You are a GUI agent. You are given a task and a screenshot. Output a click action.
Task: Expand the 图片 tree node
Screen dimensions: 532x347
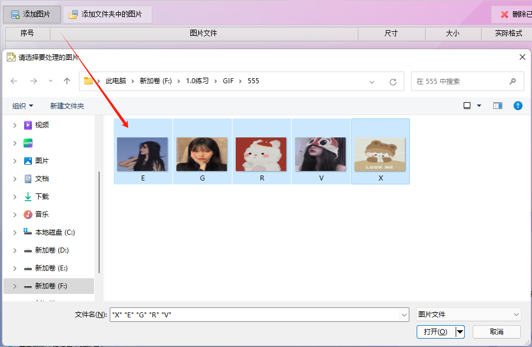pyautogui.click(x=15, y=161)
